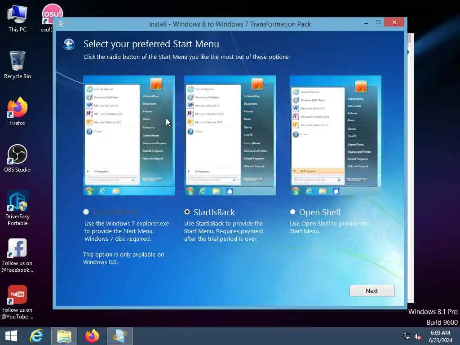
Task: Close the Transformation Pack installer window
Action: coord(394,22)
